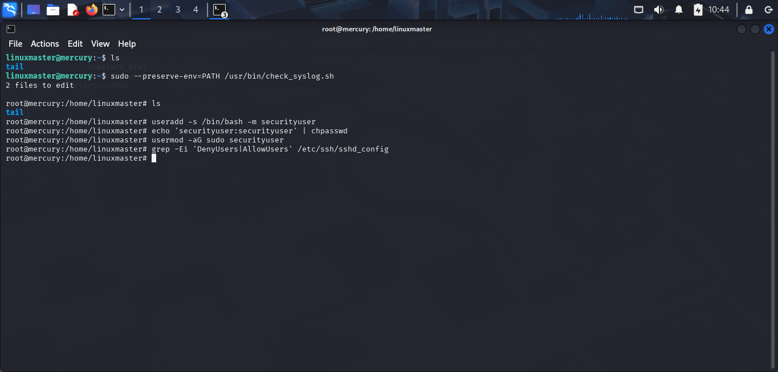Switch to workspace 4
The image size is (778, 372).
[x=196, y=10]
